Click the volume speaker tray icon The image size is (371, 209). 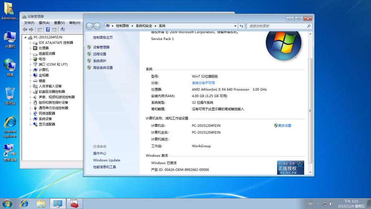tap(331, 204)
